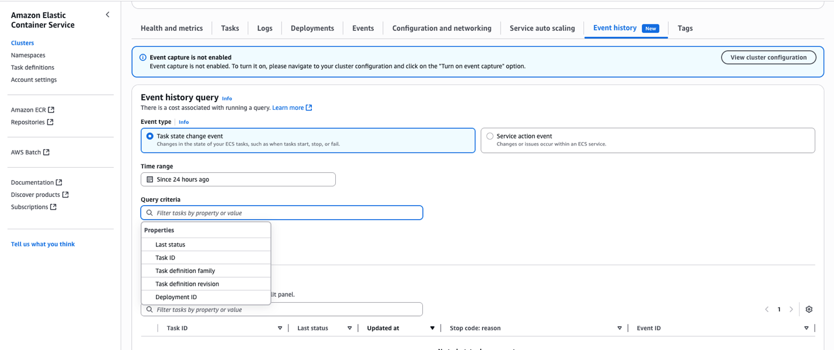This screenshot has width=834, height=350.
Task: Click the info circle in the event capture banner
Action: pyautogui.click(x=143, y=57)
